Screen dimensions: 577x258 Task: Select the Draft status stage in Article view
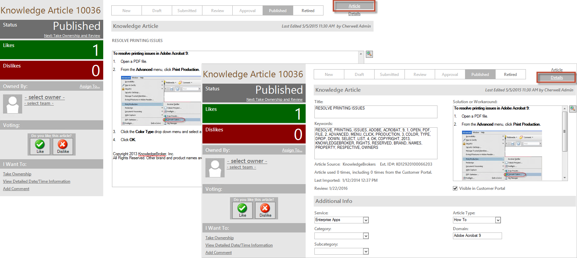pyautogui.click(x=157, y=10)
